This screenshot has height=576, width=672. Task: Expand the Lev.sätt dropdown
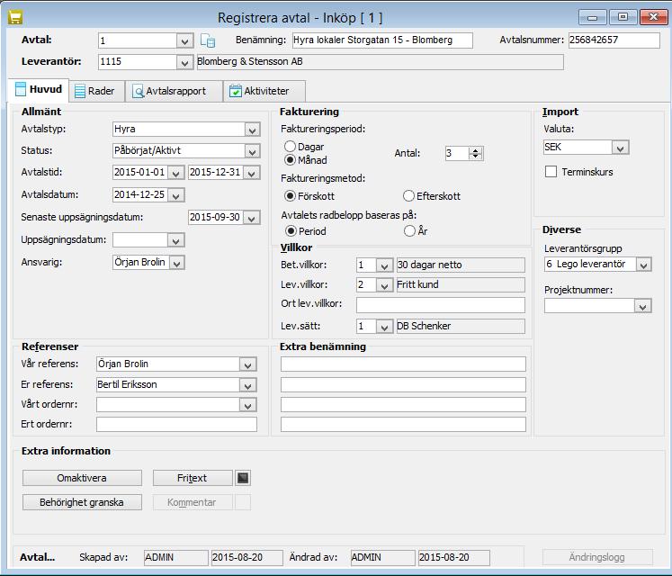(x=384, y=327)
